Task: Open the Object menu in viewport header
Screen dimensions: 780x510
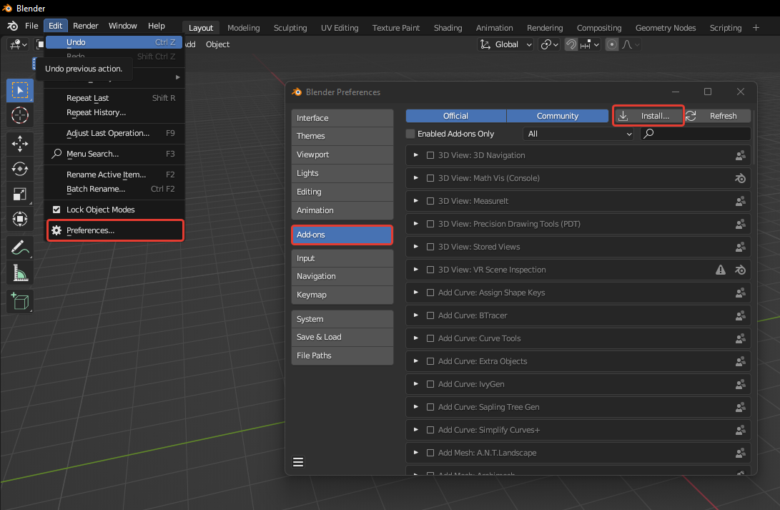Action: [217, 44]
